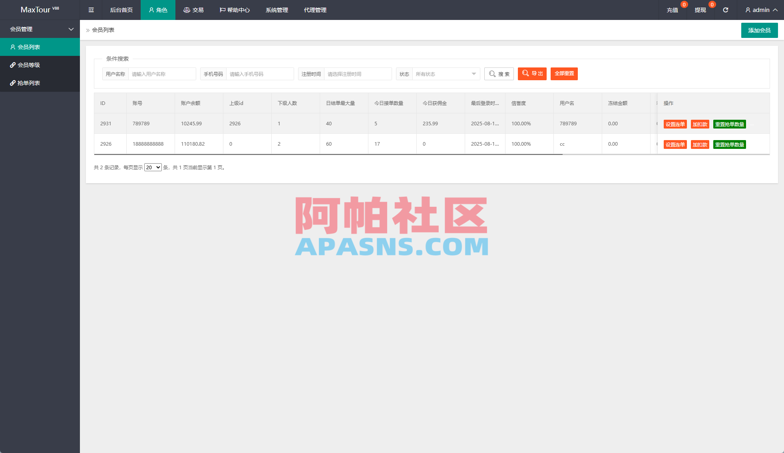
Task: Expand the admin account dropdown
Action: pyautogui.click(x=760, y=10)
